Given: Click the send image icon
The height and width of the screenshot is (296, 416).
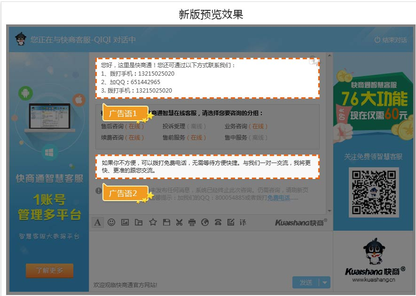Looking at the screenshot, I should (125, 222).
